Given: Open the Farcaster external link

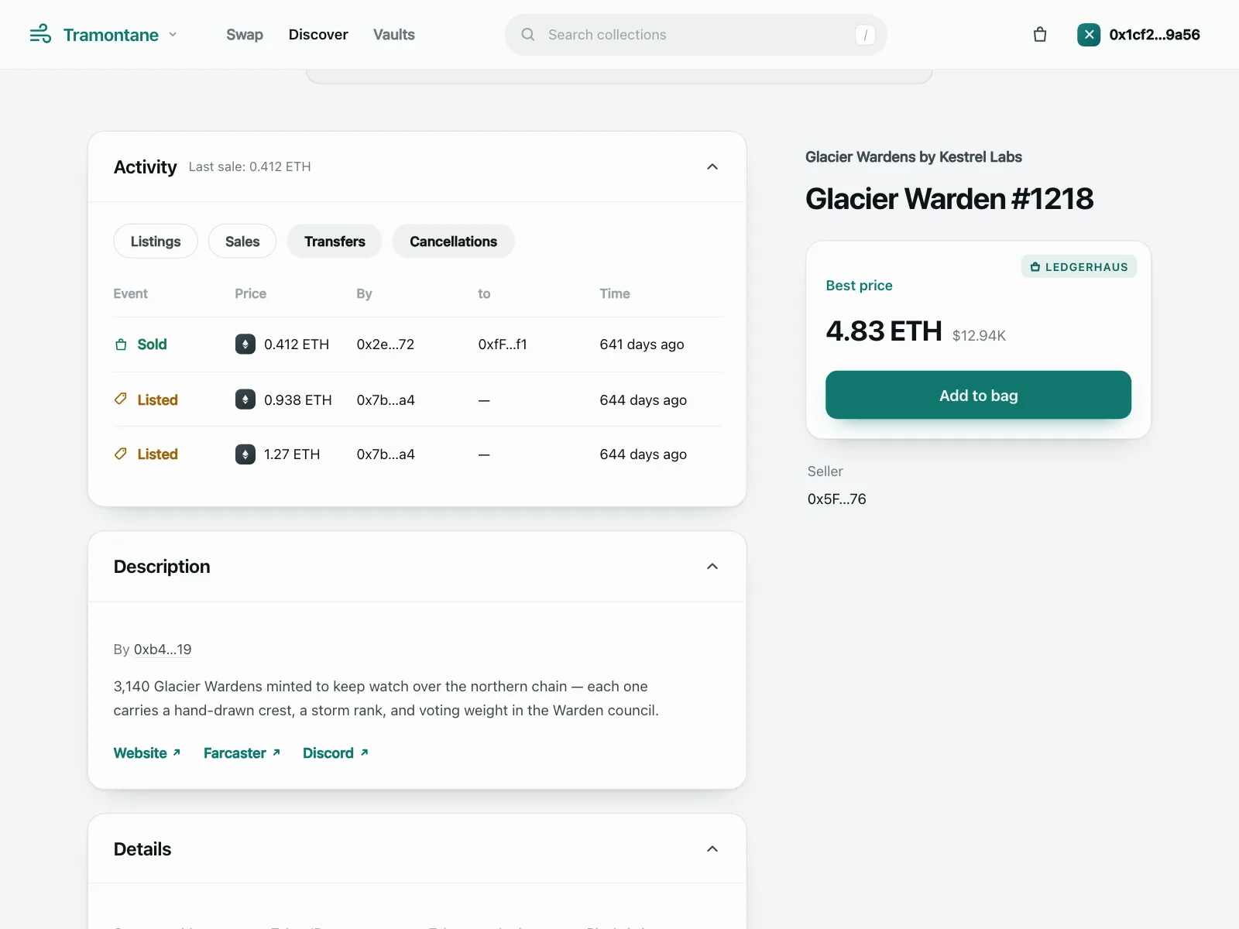Looking at the screenshot, I should [x=242, y=753].
